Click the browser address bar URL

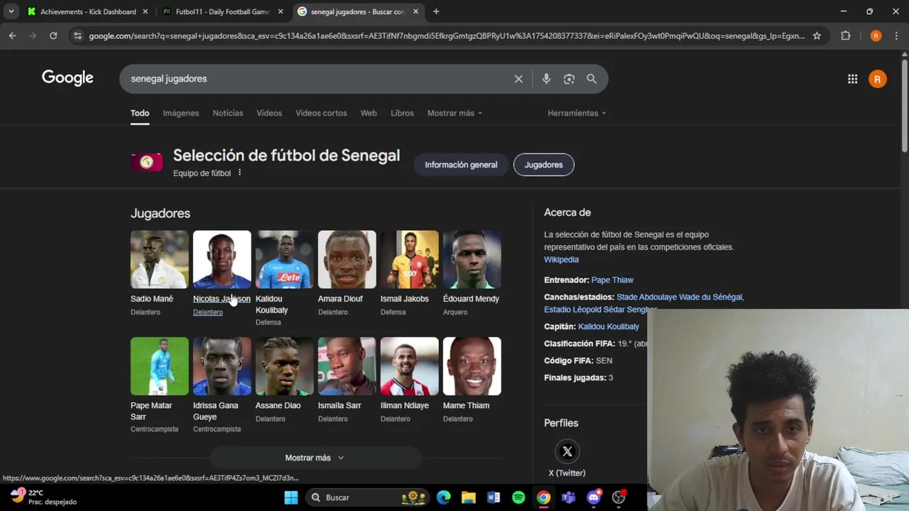click(x=447, y=35)
